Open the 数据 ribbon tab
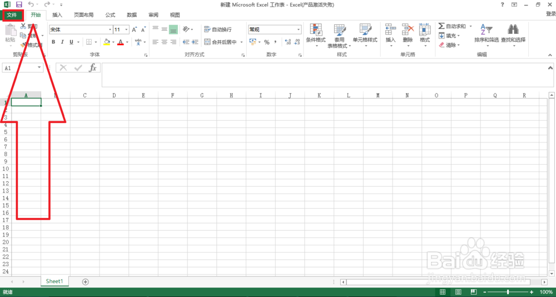556x297 pixels. tap(132, 15)
